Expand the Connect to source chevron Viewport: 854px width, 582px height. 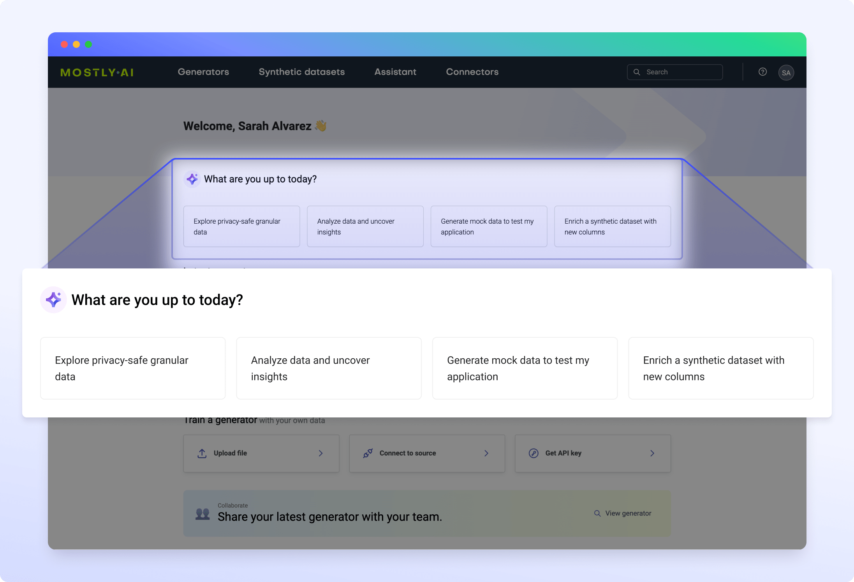[486, 453]
